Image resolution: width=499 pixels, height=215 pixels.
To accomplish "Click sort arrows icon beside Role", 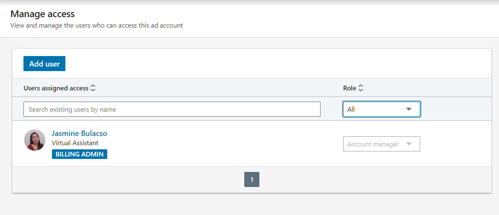I will tap(361, 88).
